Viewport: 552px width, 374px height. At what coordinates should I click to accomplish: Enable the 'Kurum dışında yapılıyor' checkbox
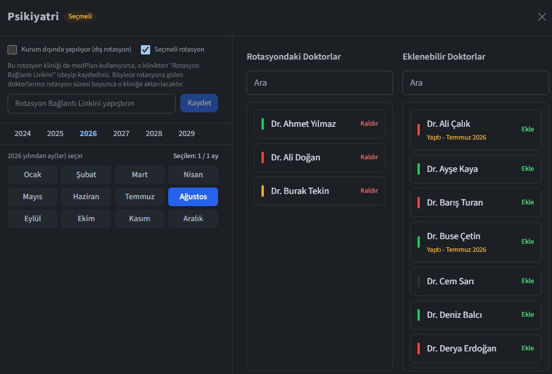pyautogui.click(x=12, y=50)
